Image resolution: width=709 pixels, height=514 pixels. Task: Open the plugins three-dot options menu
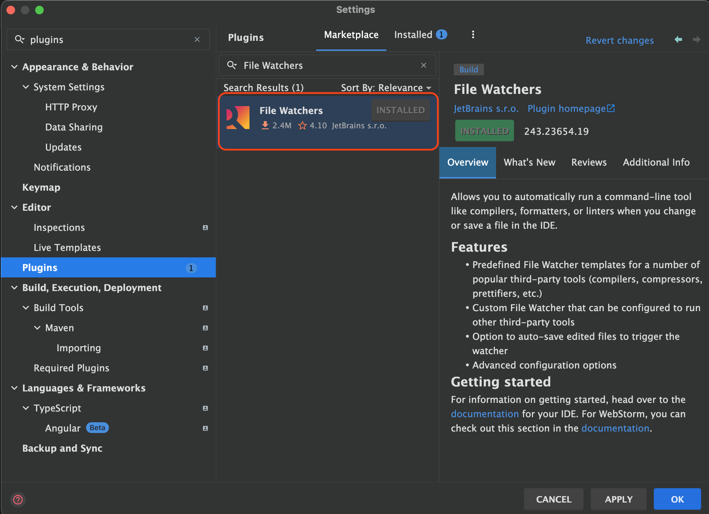tap(473, 34)
